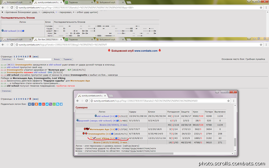
Task: Reload page in the battle log window
Action: click(12, 44)
